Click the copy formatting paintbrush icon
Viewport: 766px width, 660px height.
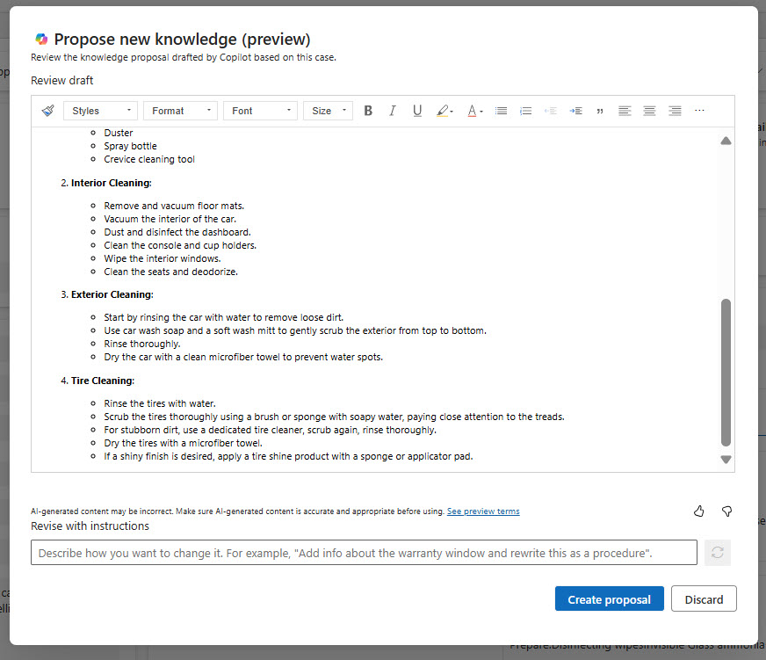(x=47, y=111)
